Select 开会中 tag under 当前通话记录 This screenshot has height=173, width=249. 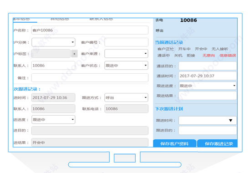coord(201,49)
